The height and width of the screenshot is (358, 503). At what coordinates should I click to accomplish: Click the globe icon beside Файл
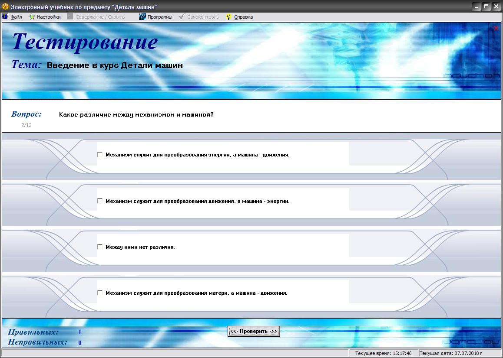click(x=5, y=17)
